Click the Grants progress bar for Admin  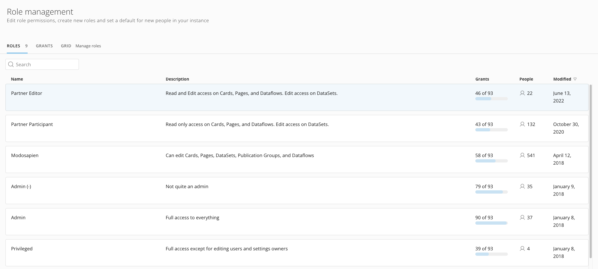[491, 223]
